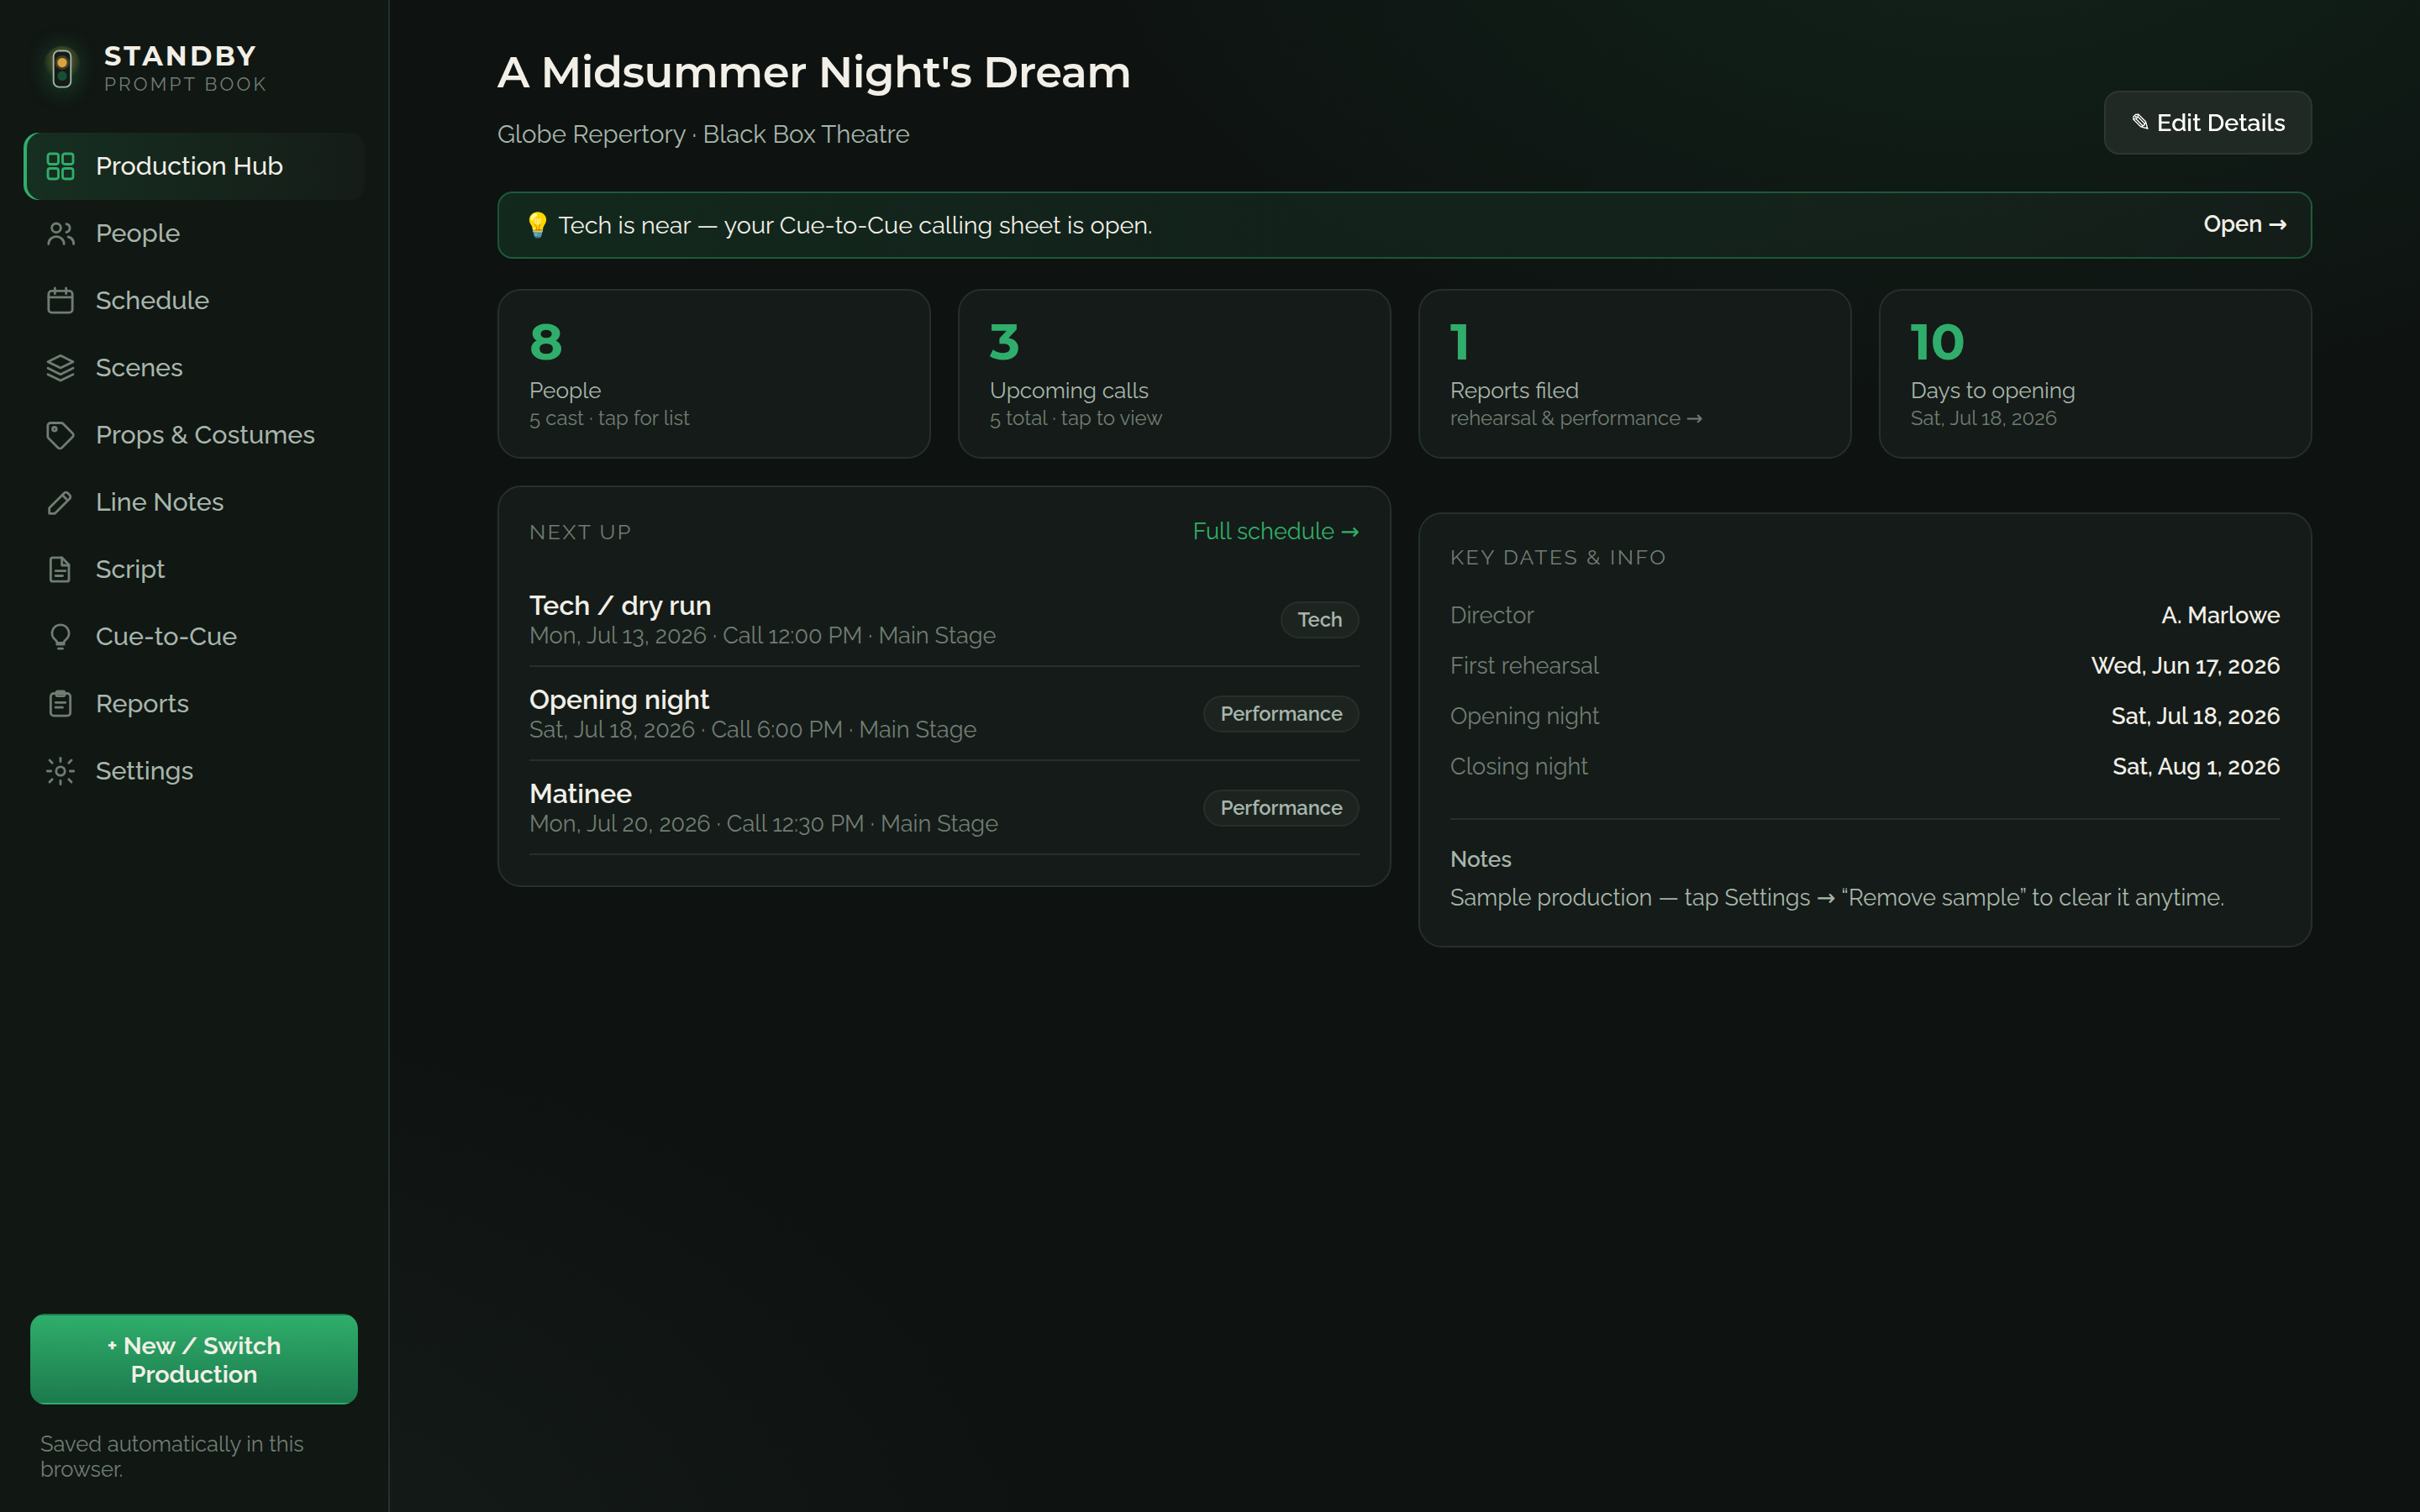Open Settings via the gear icon

61,770
